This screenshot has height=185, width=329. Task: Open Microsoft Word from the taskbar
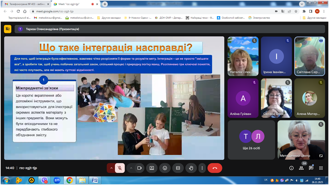95,180
